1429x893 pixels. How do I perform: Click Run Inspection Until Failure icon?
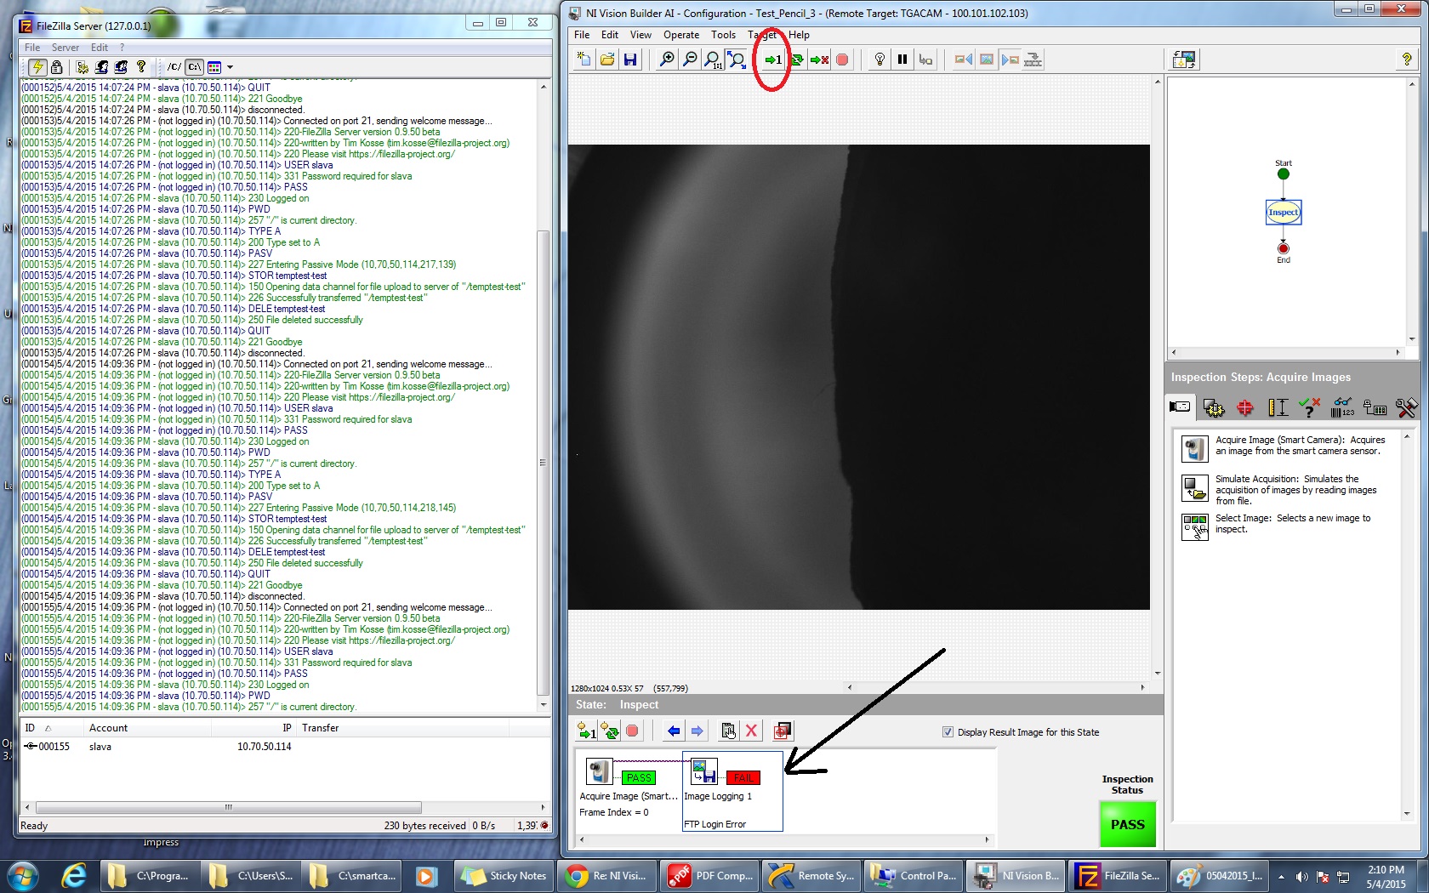tap(819, 60)
